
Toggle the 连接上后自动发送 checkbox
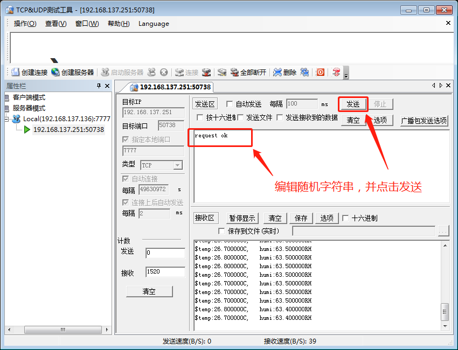point(126,202)
